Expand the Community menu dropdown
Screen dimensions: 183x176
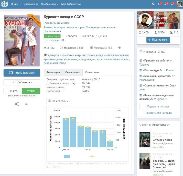50,4
